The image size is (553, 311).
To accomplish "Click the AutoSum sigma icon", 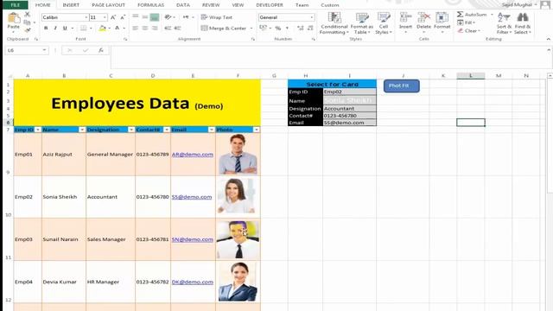I will point(460,15).
